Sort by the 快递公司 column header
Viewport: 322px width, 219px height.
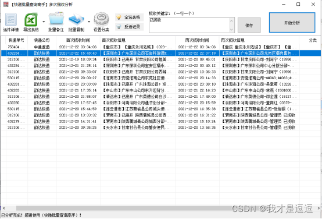42,40
